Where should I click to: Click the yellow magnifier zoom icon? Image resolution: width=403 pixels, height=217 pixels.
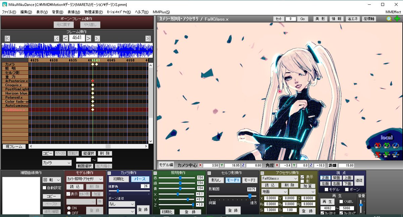coord(389,19)
